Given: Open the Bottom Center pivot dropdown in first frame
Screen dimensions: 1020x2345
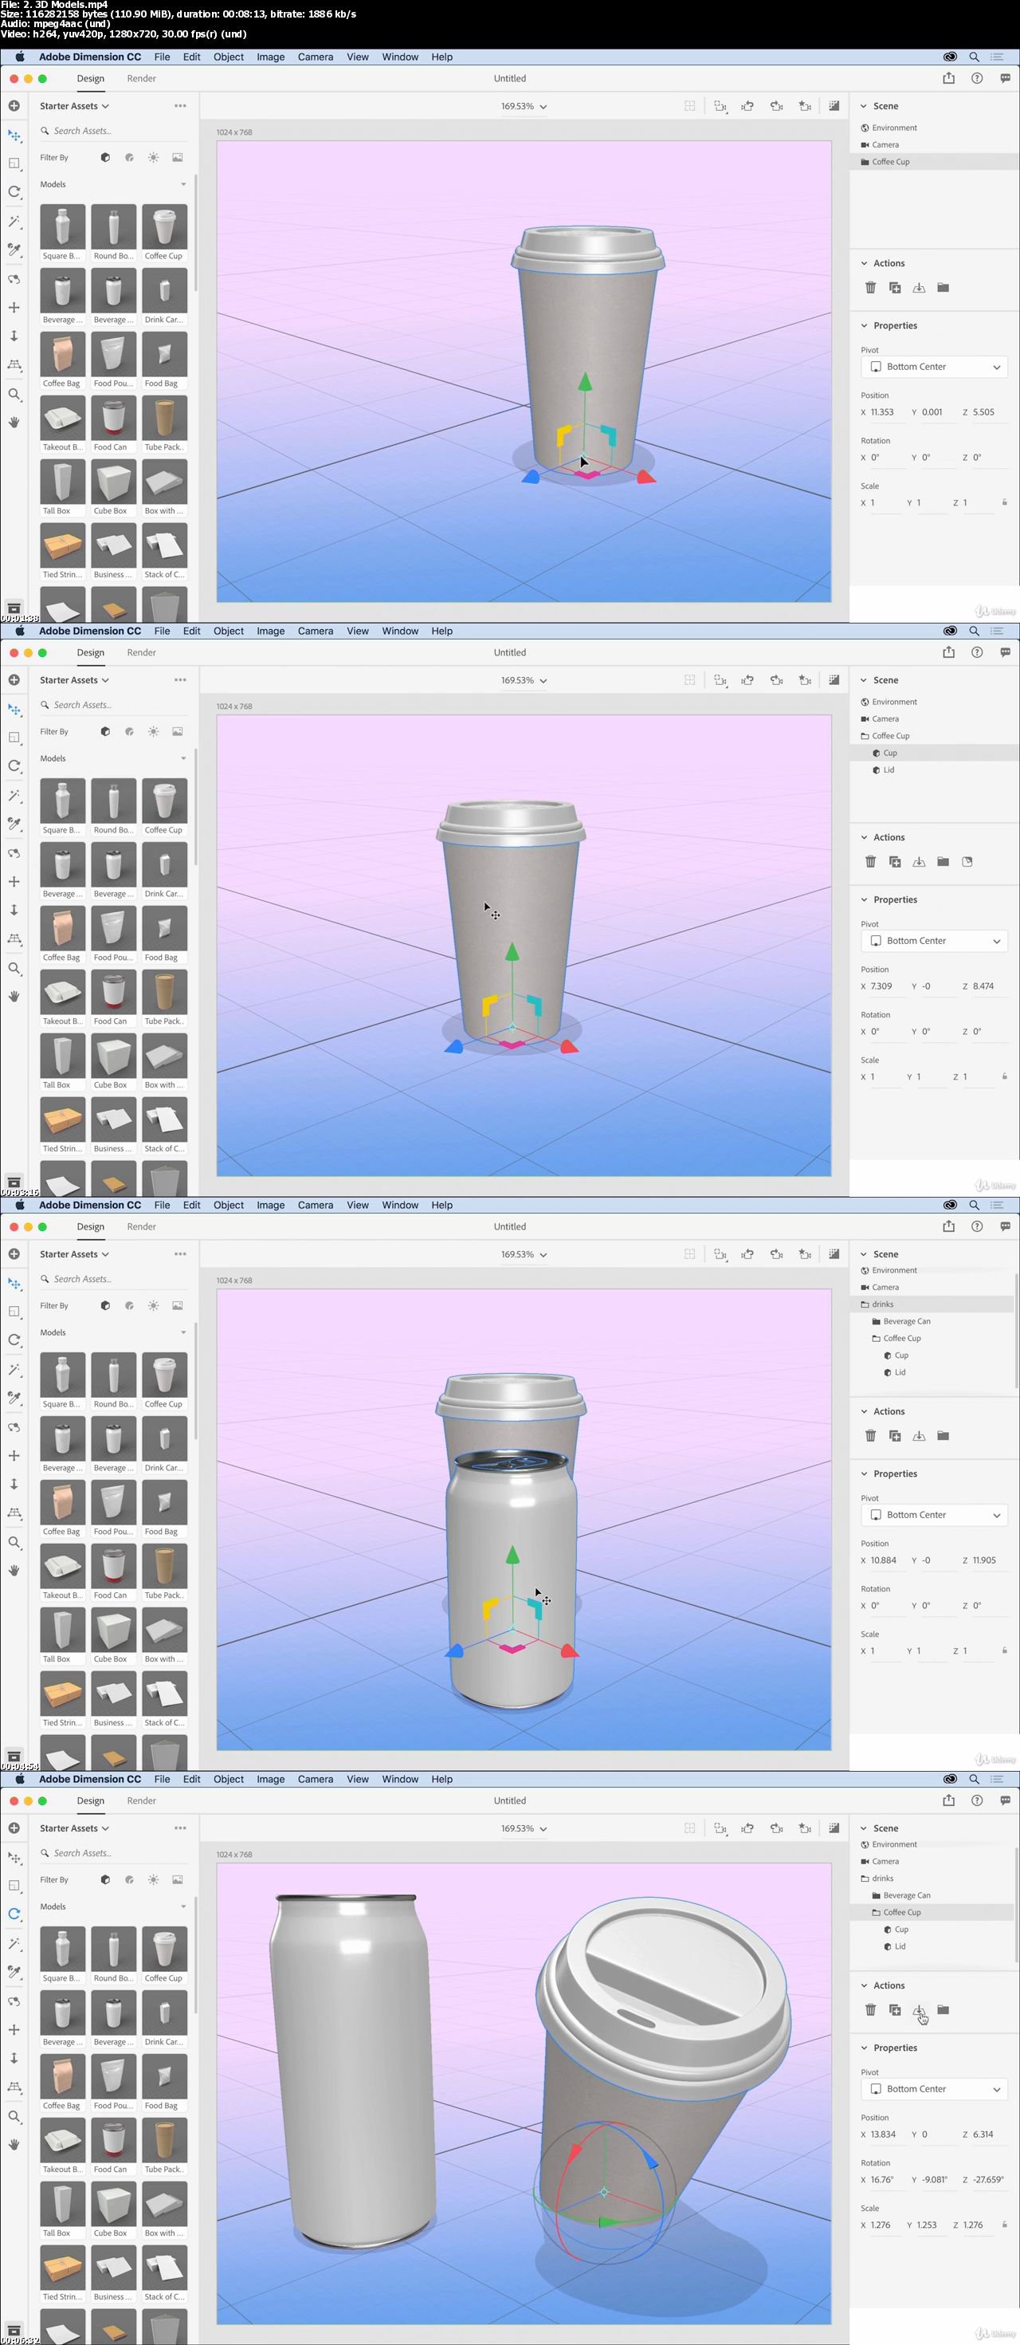Looking at the screenshot, I should 934,367.
